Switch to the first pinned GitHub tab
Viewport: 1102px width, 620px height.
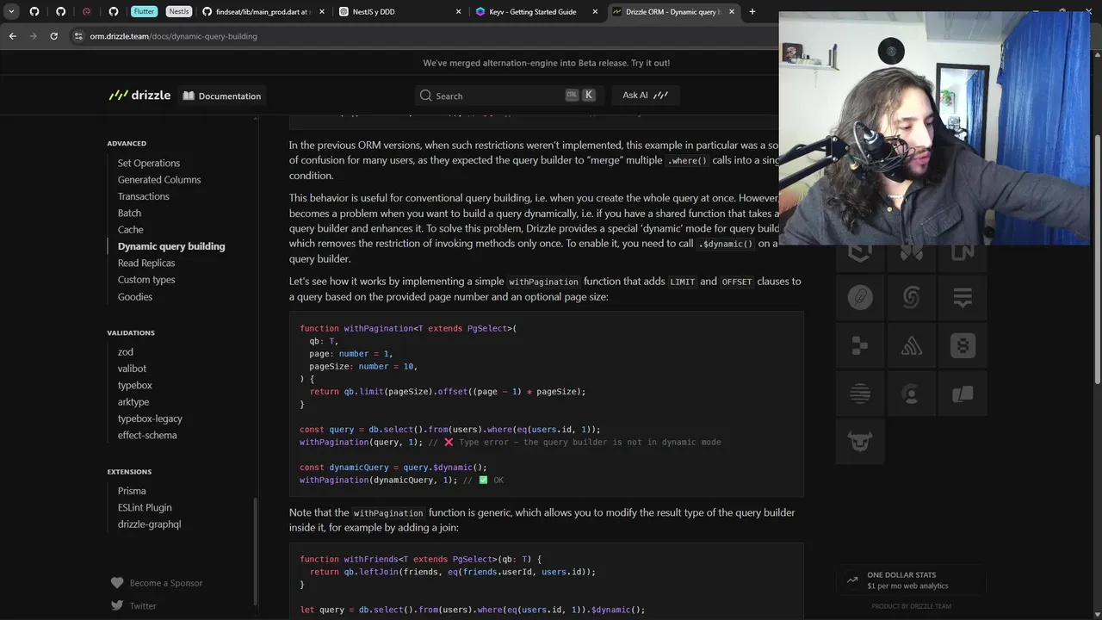coord(34,11)
